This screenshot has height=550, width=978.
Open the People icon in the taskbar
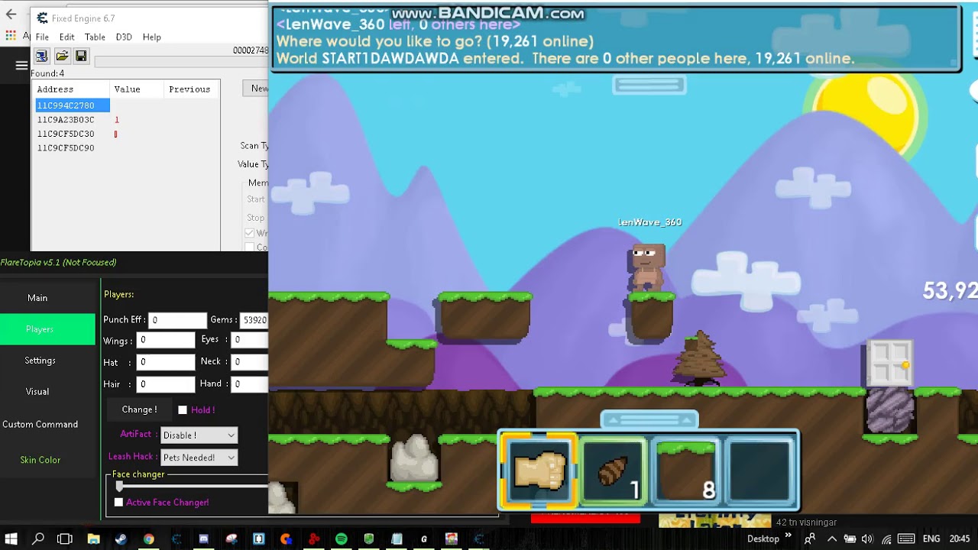coord(809,539)
